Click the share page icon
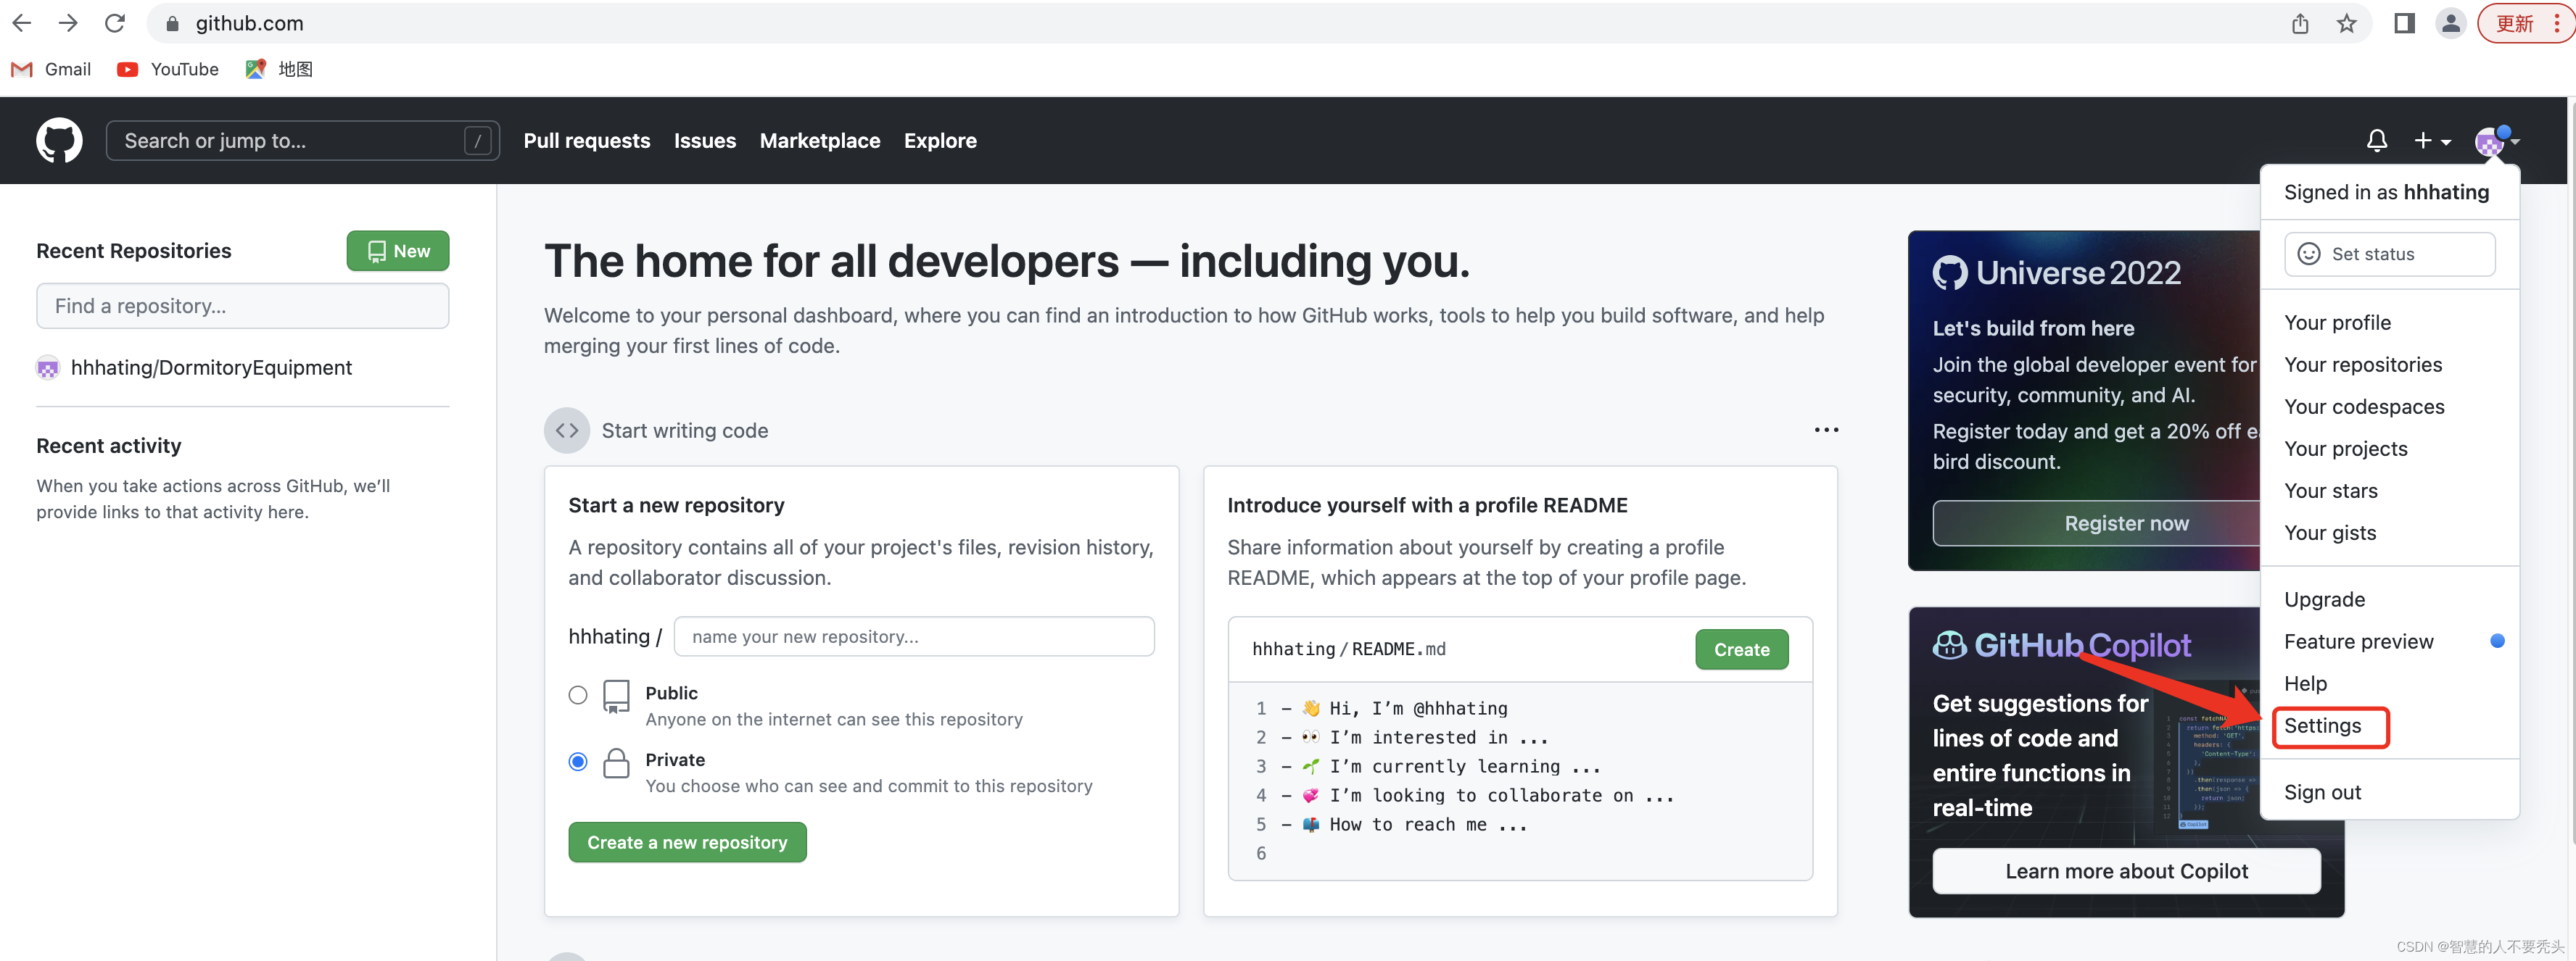This screenshot has height=961, width=2576. point(2300,23)
